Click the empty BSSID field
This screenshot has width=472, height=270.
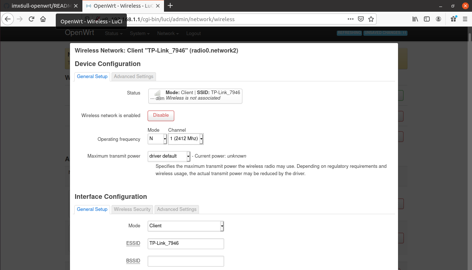tap(186, 261)
